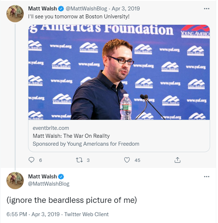This screenshot has width=218, height=223.
Task: Open the three-dot menu on the first tweet
Action: coord(206,9)
